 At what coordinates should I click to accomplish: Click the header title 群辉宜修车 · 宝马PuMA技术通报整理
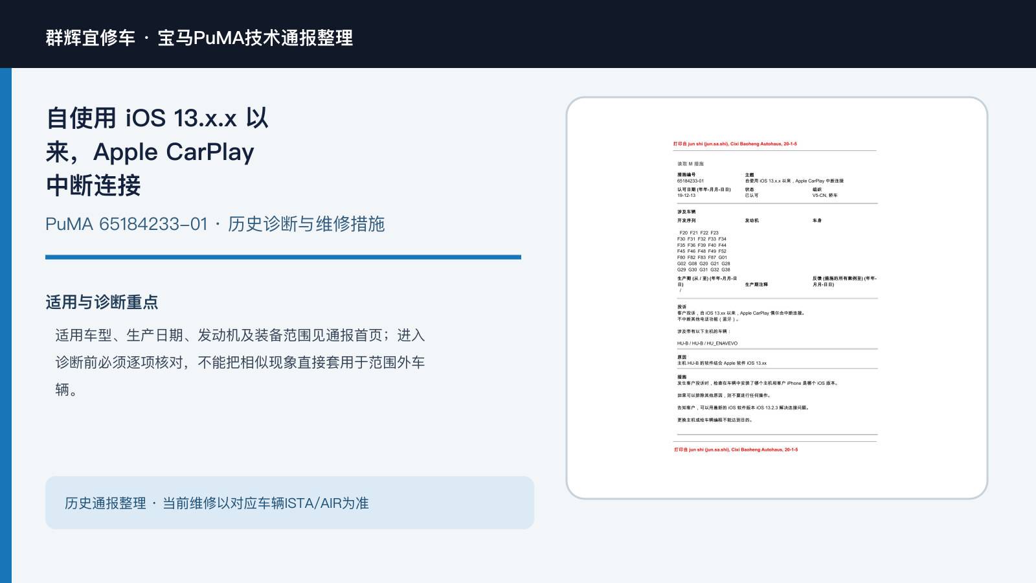pos(199,38)
